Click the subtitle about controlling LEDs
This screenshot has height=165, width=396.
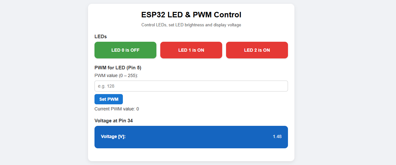[191, 25]
